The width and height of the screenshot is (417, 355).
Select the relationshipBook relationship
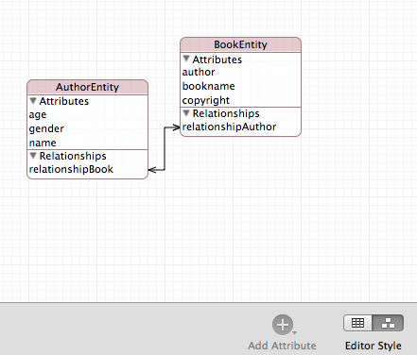[x=71, y=169]
